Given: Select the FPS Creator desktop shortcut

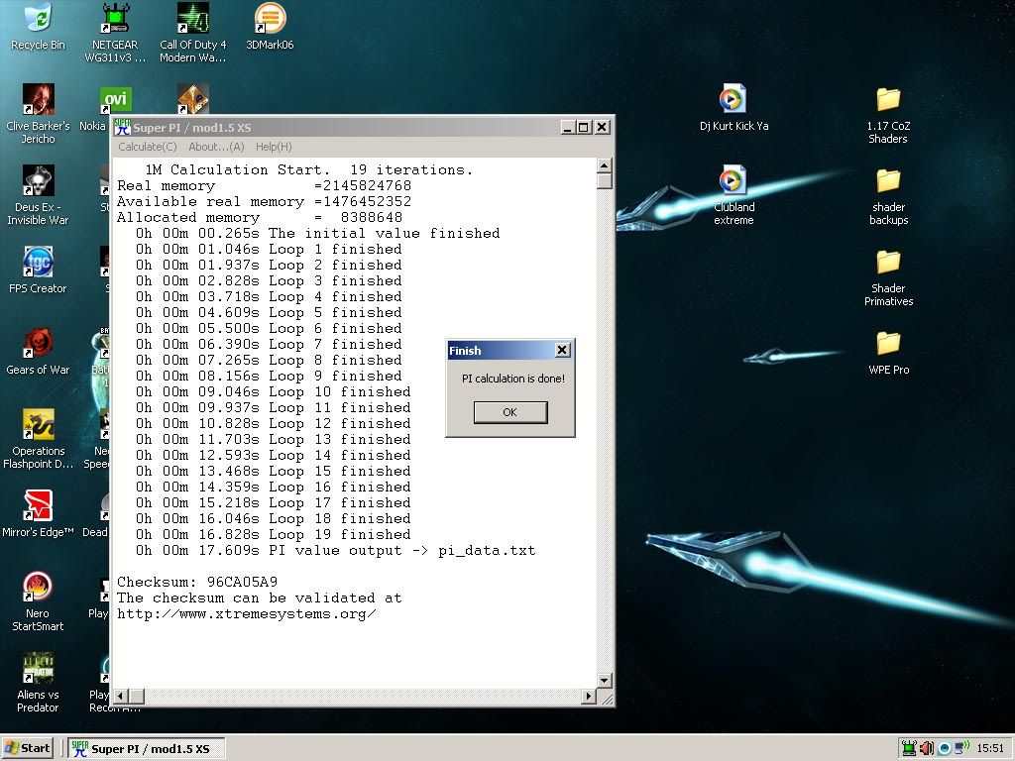Looking at the screenshot, I should 38,270.
